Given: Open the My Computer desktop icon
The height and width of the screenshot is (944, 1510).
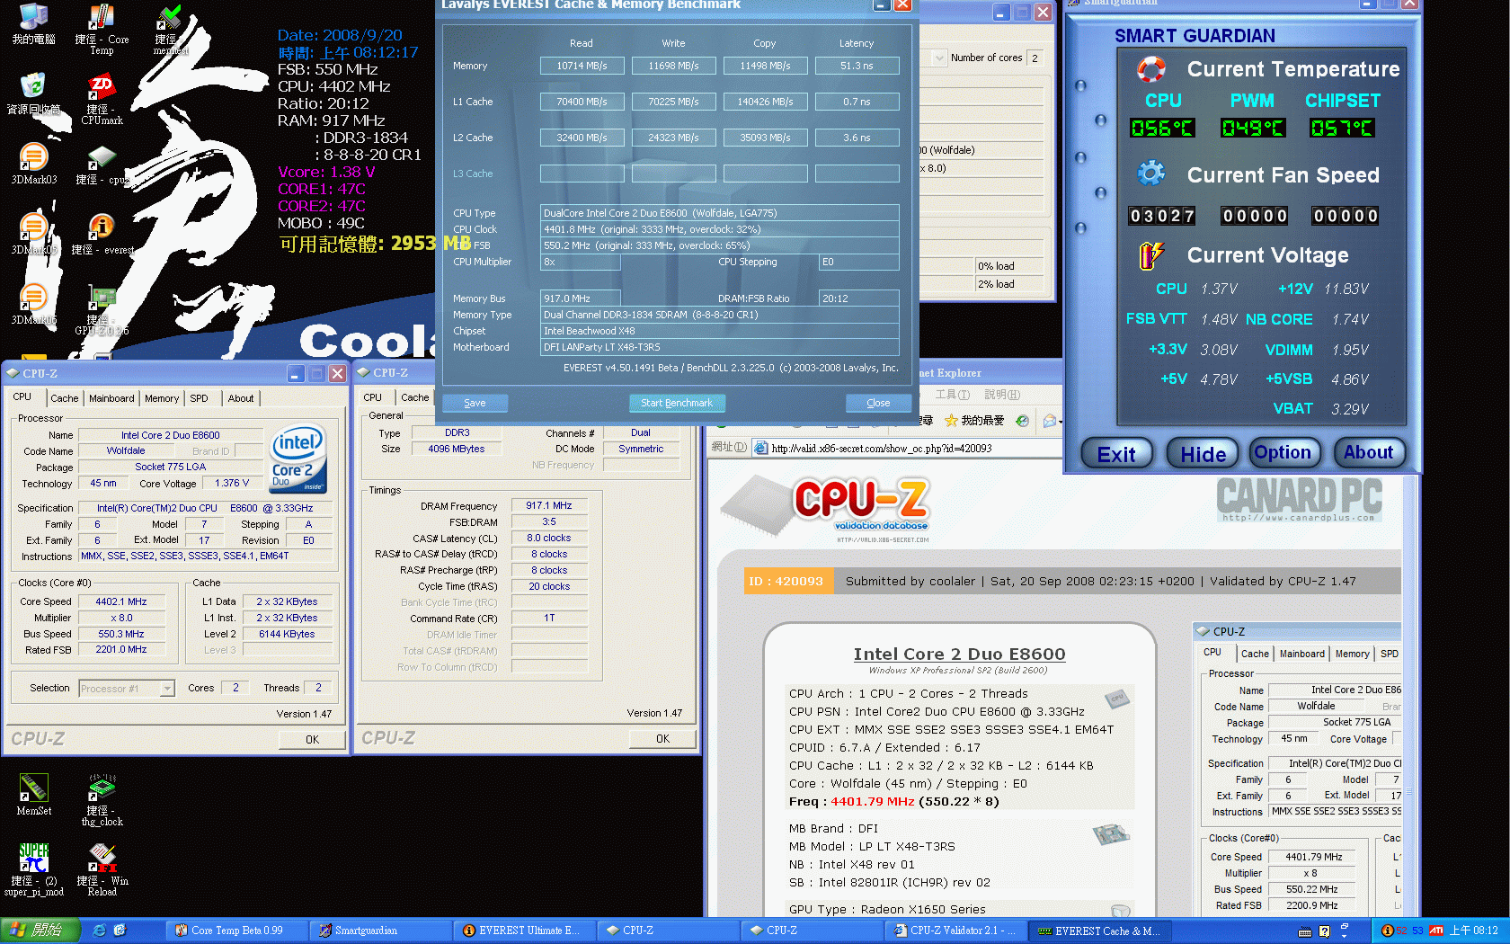Looking at the screenshot, I should tap(33, 23).
